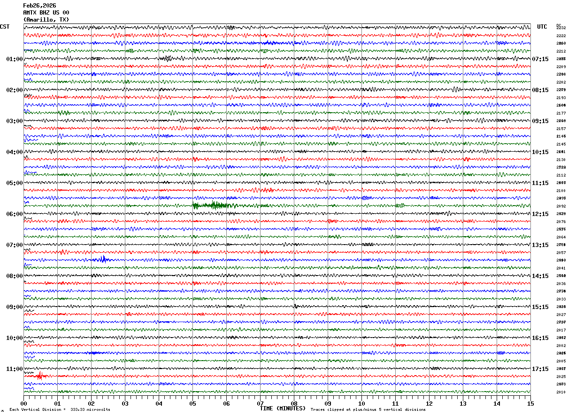
Task: Click the UTC timezone label
Action: 542,27
